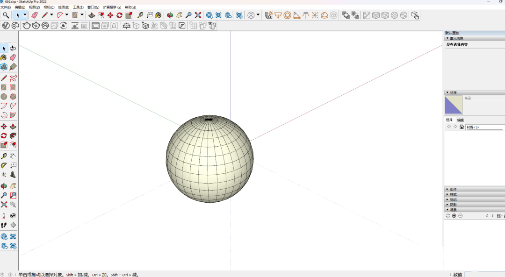Open the Arc tool dropdown arrow
The height and width of the screenshot is (277, 505).
click(66, 15)
